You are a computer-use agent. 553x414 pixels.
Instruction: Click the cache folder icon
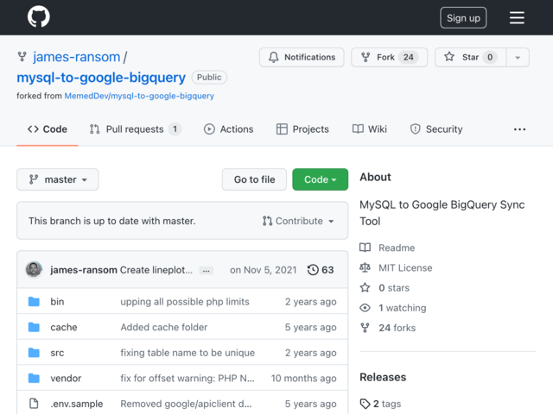34,327
